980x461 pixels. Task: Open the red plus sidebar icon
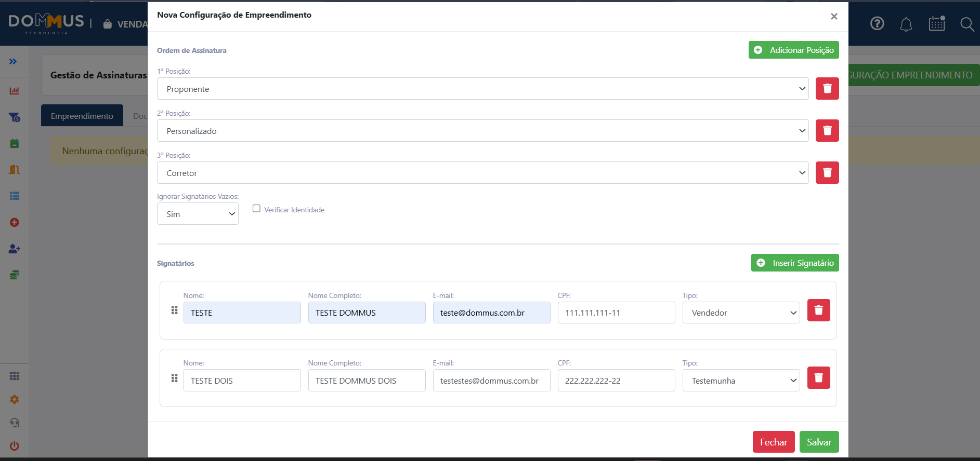pos(15,222)
